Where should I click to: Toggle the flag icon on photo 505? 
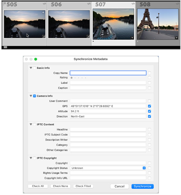tap(5, 4)
